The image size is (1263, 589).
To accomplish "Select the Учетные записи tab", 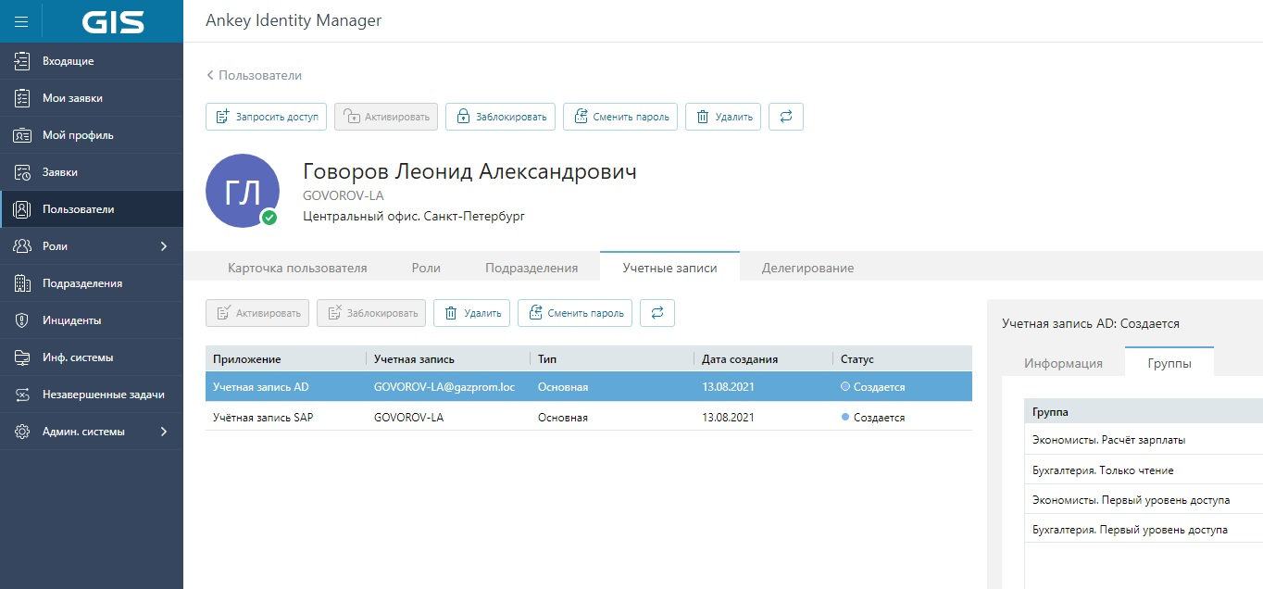I will [x=669, y=267].
